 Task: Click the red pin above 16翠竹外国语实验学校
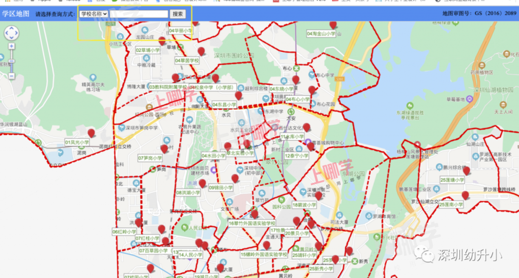point(254,214)
